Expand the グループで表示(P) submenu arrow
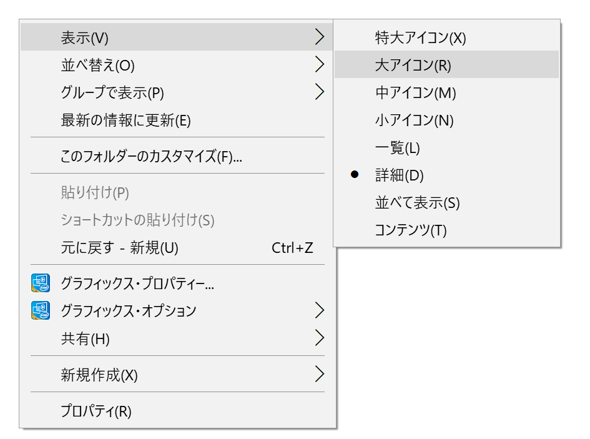590x439 pixels. [320, 92]
